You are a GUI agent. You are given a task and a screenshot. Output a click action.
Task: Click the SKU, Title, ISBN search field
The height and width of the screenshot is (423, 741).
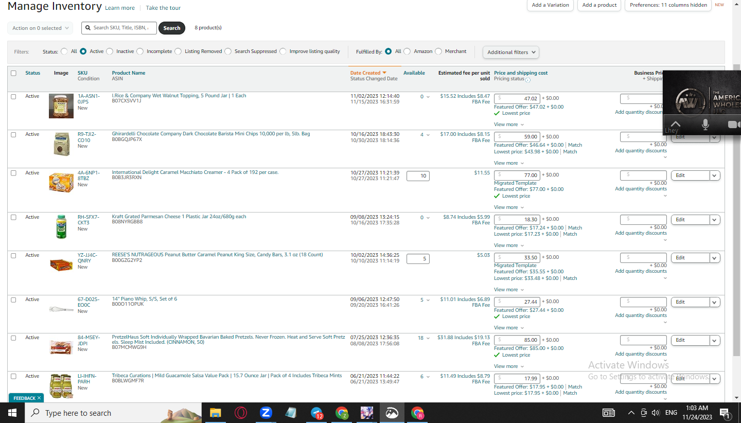click(x=119, y=28)
